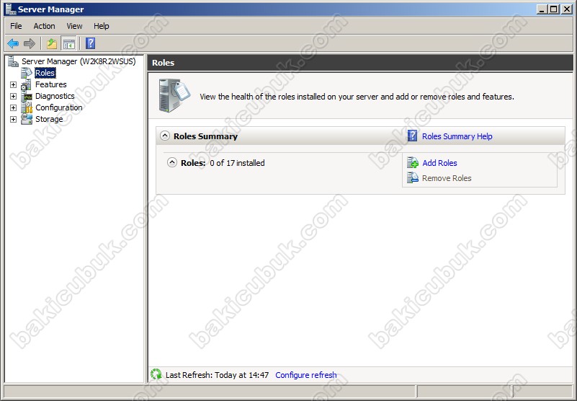Image resolution: width=577 pixels, height=401 pixels.
Task: Click the "Last Refresh: Today at 14:47" text
Action: [x=217, y=375]
